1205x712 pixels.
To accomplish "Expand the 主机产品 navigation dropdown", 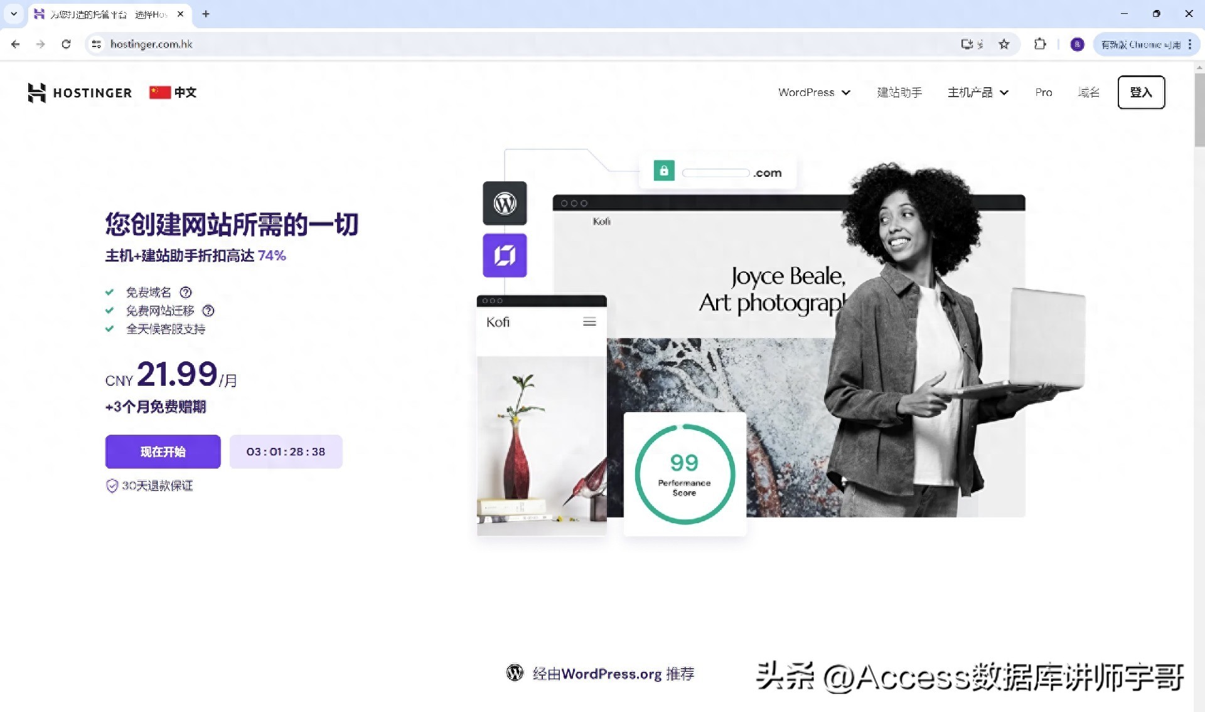I will coord(977,93).
